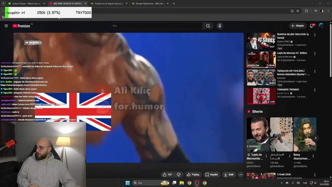Open Short 'Barış Akarsu'nun' thumbnail
Image resolution: width=332 pixels, height=187 pixels.
pyautogui.click(x=305, y=134)
